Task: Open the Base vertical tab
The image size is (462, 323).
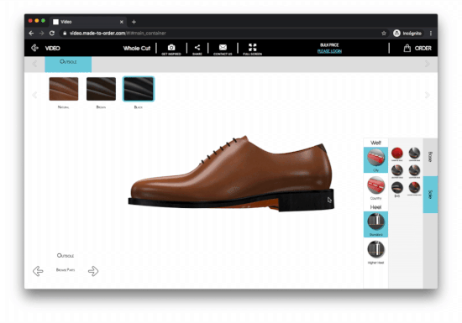Action: tap(430, 157)
